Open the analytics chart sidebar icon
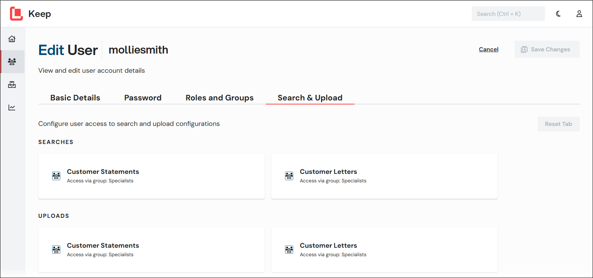This screenshot has height=278, width=593. point(12,107)
